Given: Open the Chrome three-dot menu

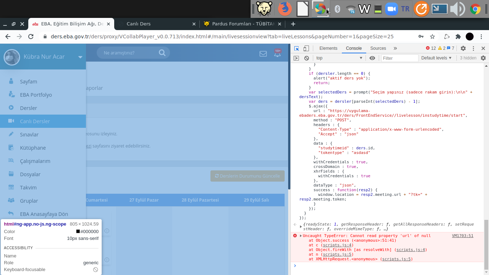Looking at the screenshot, I should [482, 37].
